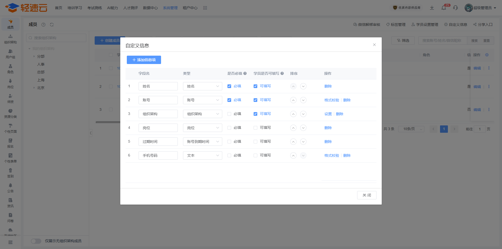Click the 添加信息项 button
Viewport: 502px width, 249px height.
[144, 60]
